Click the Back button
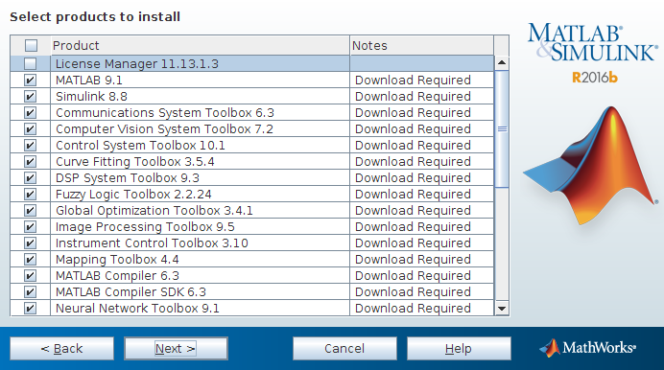This screenshot has height=370, width=664. 61,349
